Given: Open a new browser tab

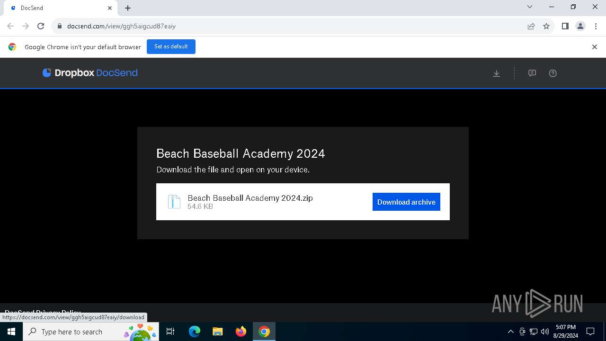Looking at the screenshot, I should pyautogui.click(x=128, y=8).
